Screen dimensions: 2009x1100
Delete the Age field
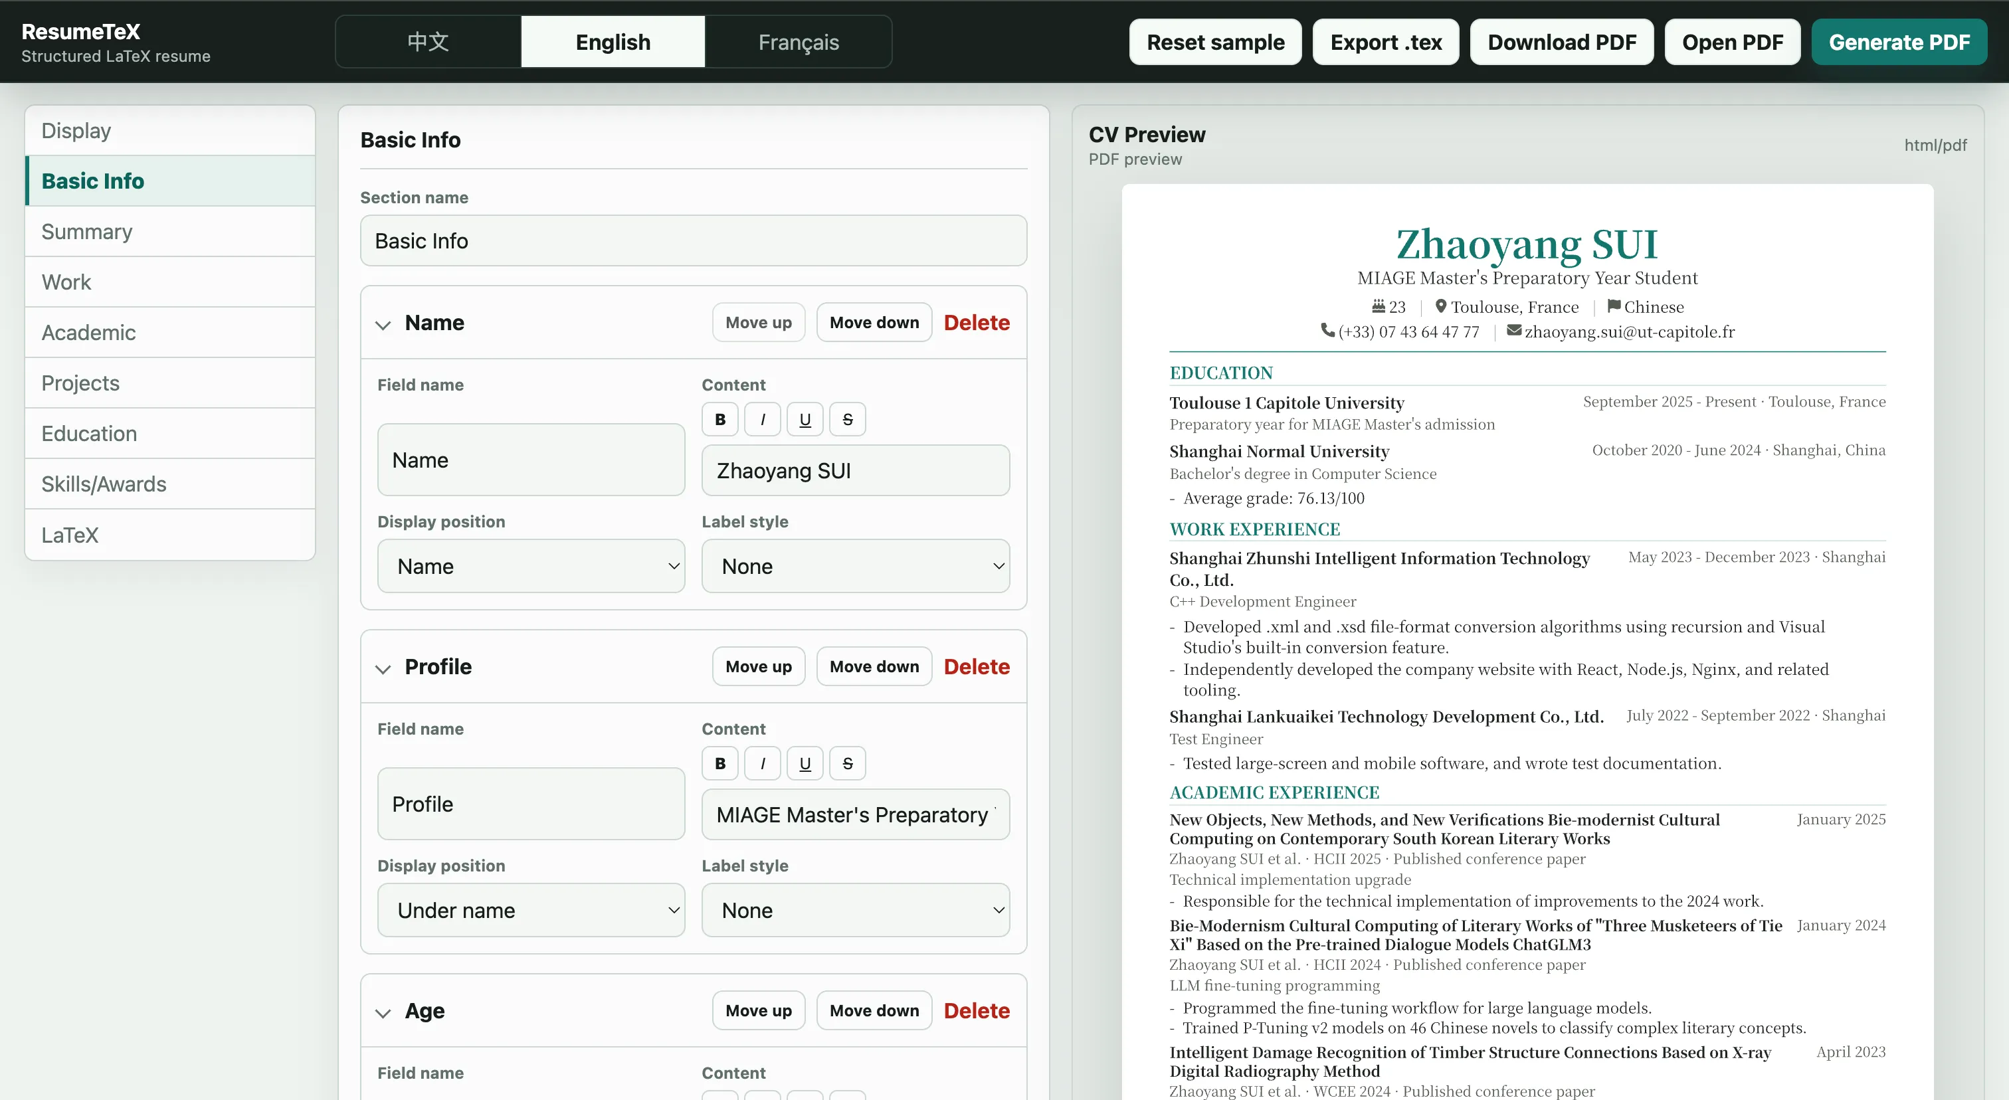point(977,1011)
